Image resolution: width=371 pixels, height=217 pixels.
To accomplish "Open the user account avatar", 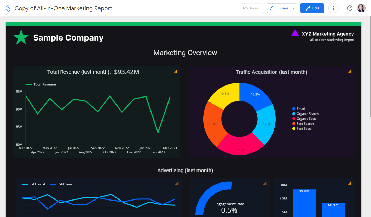I will tap(361, 8).
